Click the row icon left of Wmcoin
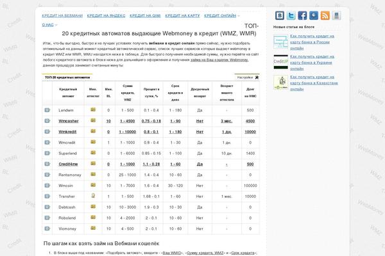The image size is (385, 256). tap(47, 186)
